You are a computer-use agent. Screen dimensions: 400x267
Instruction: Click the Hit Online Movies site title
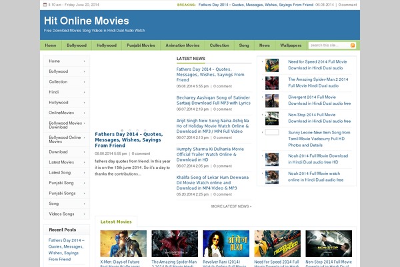click(x=86, y=21)
